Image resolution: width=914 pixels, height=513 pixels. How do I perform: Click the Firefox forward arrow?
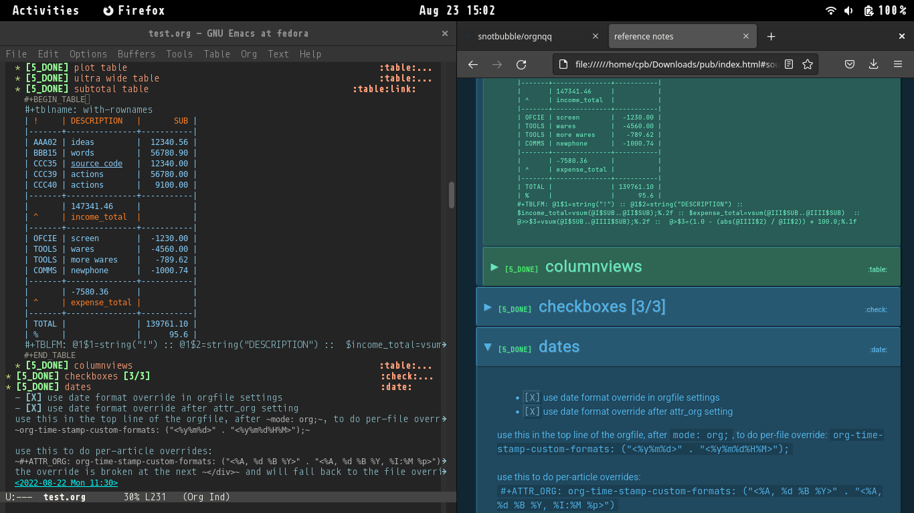click(x=497, y=64)
